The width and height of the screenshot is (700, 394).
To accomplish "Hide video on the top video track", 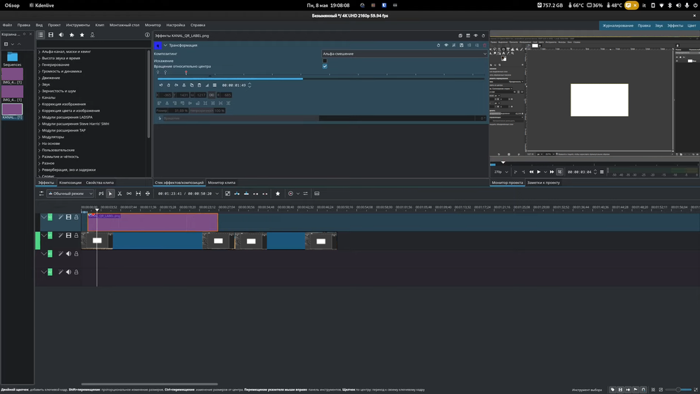I will pyautogui.click(x=69, y=218).
